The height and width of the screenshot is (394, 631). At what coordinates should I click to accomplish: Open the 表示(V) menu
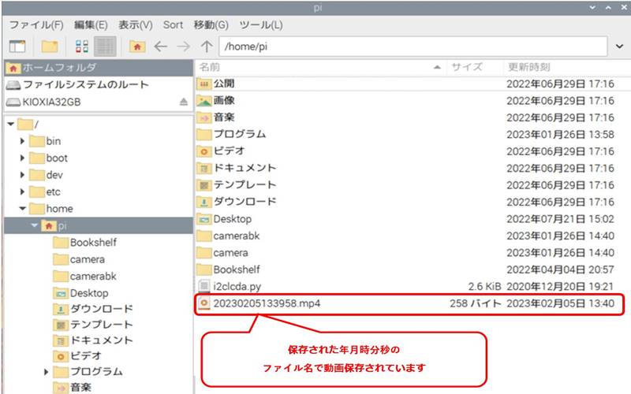tap(135, 25)
